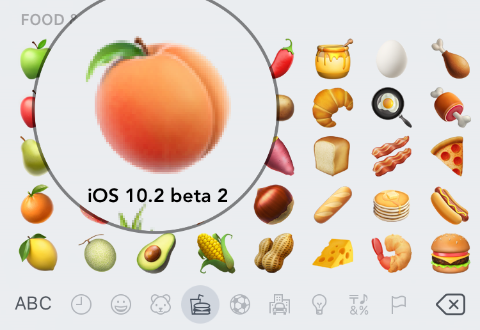
Task: Pick the fried shrimp emoji
Action: 392,253
